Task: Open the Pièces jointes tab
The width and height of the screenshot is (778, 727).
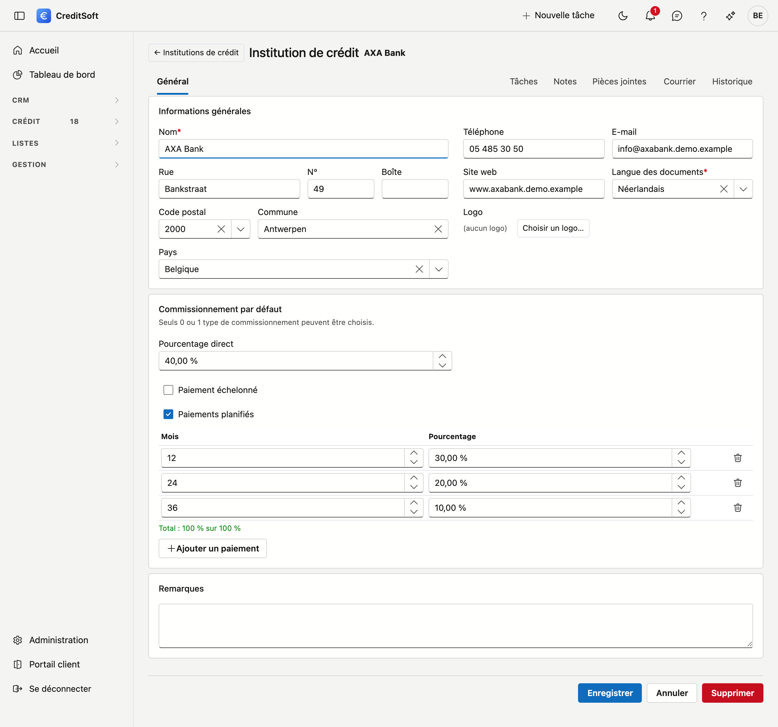Action: [619, 81]
